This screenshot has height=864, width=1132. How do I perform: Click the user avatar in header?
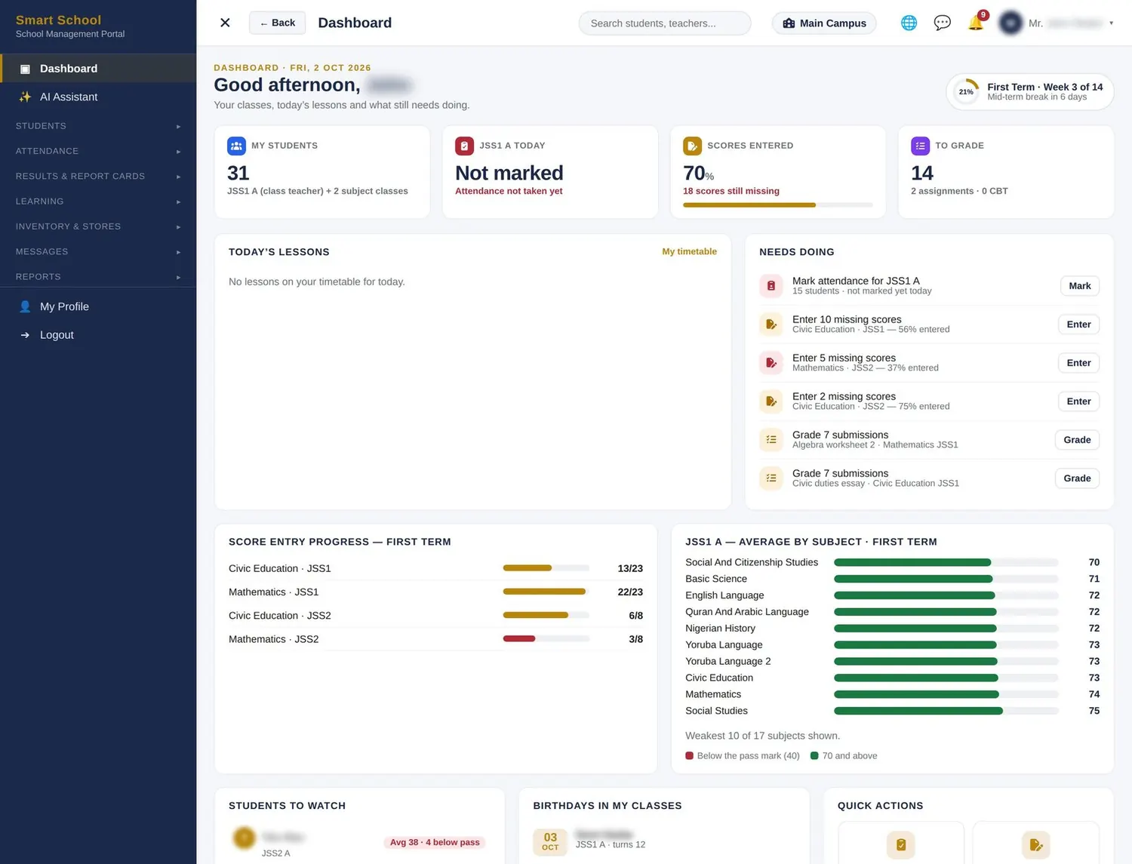[1010, 23]
